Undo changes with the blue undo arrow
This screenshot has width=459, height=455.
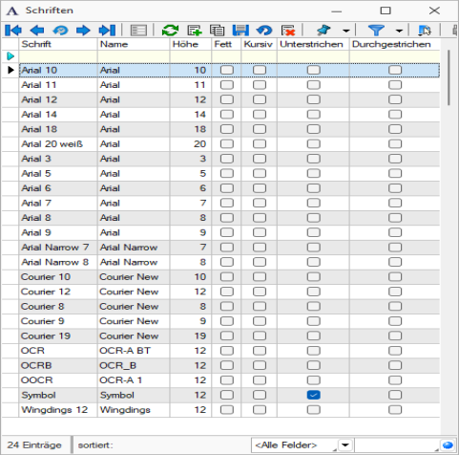click(x=264, y=31)
